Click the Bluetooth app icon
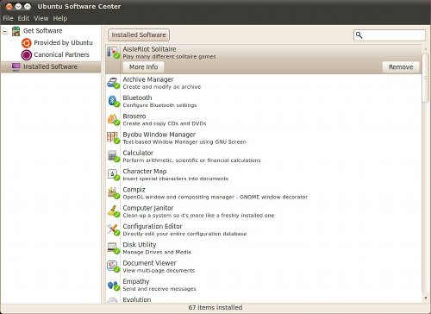431x314 pixels. 113,102
